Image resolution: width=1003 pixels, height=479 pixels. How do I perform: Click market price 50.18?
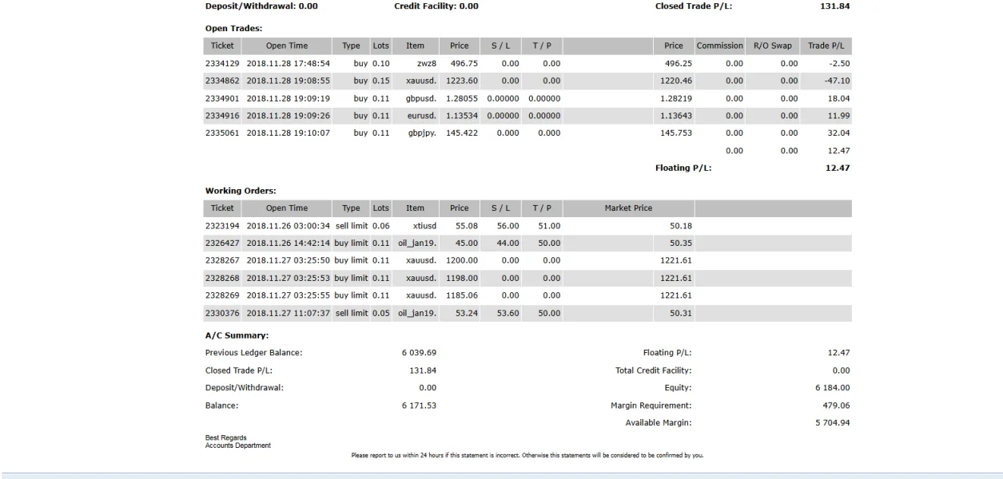680,226
